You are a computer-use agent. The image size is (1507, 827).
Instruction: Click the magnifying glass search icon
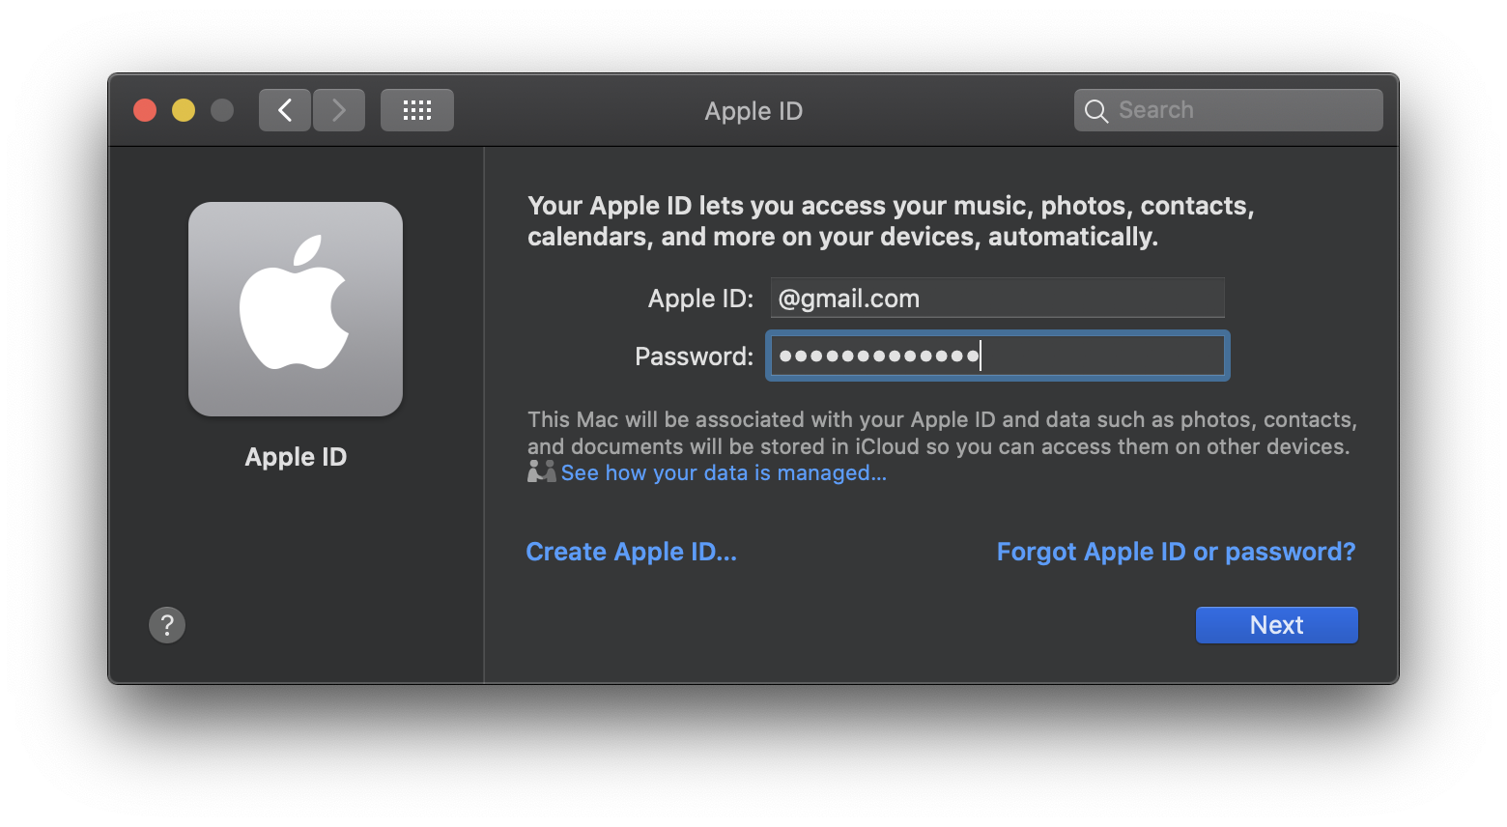coord(1096,111)
